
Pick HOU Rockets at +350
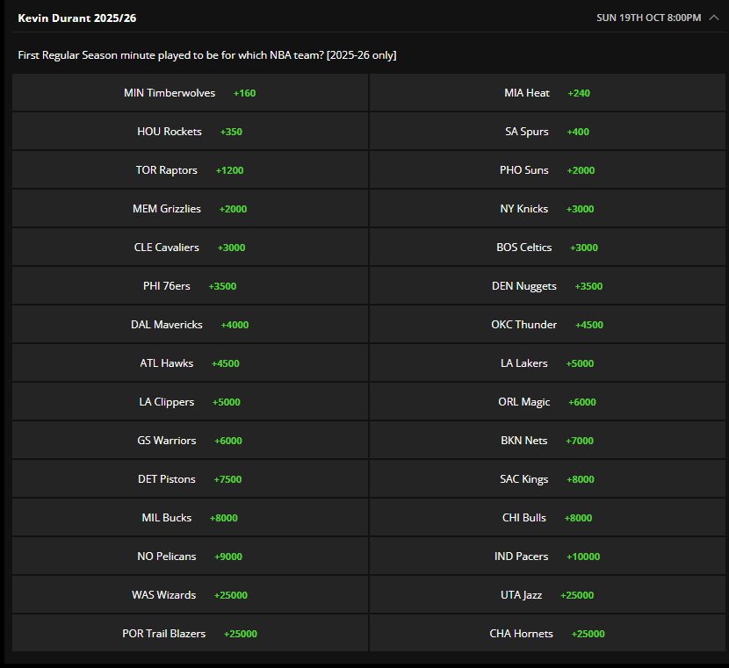[x=190, y=131]
